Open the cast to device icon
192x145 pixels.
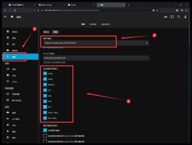tap(172, 17)
